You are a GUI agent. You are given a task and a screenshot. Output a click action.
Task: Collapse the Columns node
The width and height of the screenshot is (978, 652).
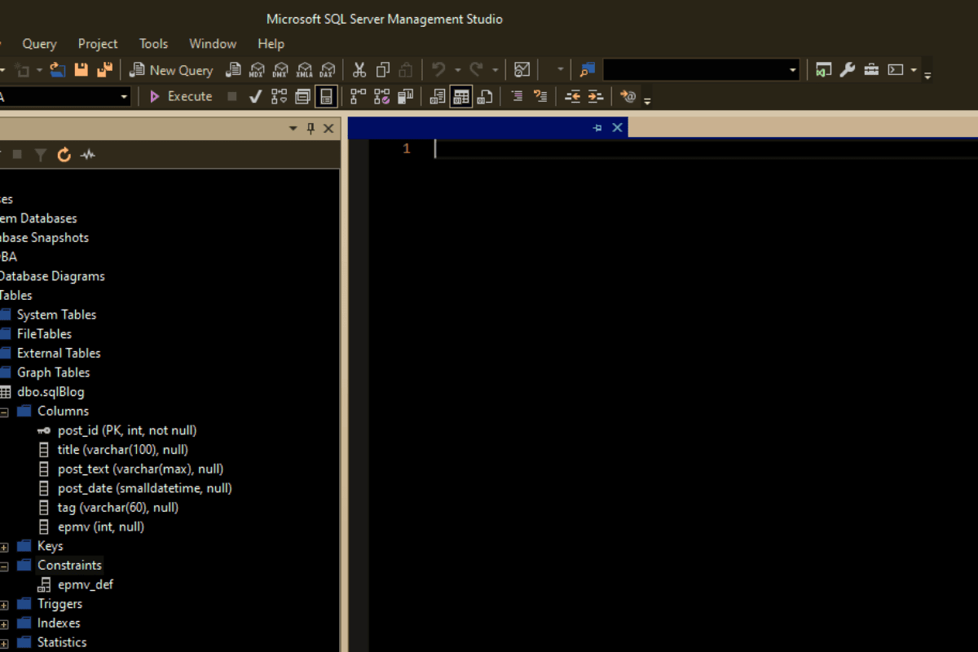point(3,411)
